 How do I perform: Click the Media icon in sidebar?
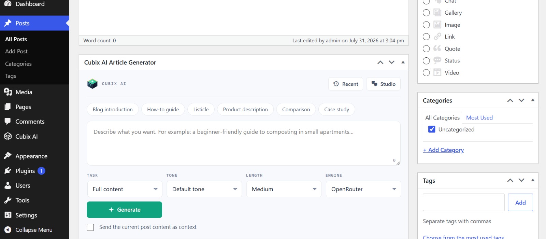8,92
